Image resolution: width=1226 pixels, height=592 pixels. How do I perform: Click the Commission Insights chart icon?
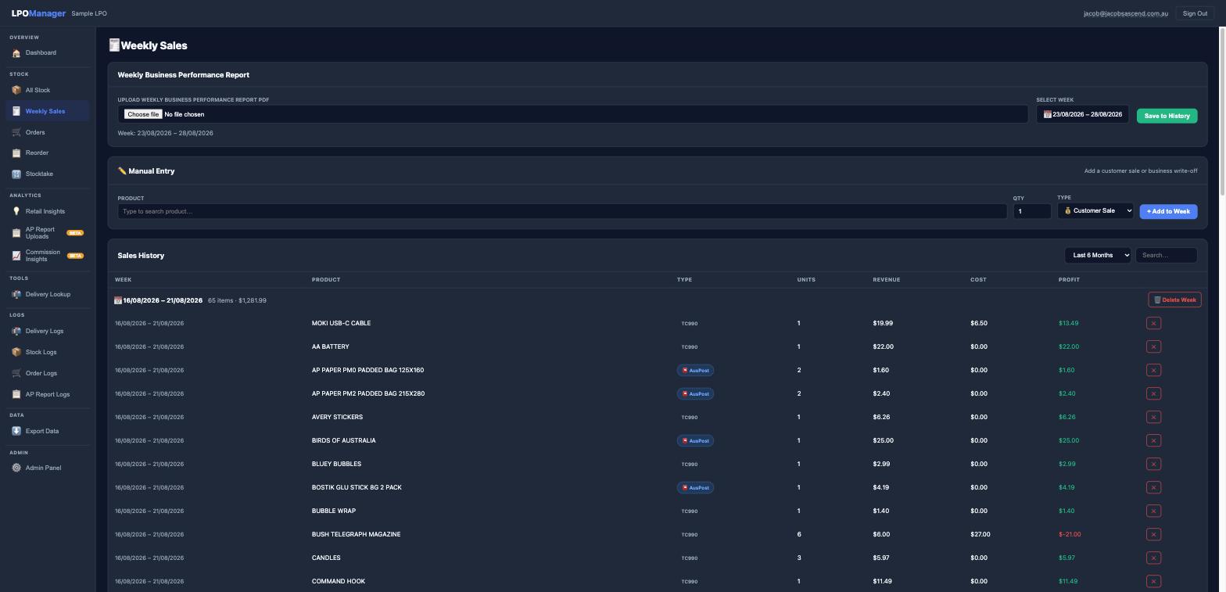point(16,256)
